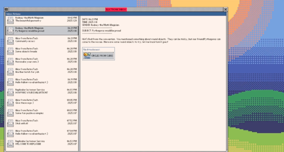Click the SUBJECT line in the message pane
This screenshot has width=284, height=152.
[x=102, y=31]
